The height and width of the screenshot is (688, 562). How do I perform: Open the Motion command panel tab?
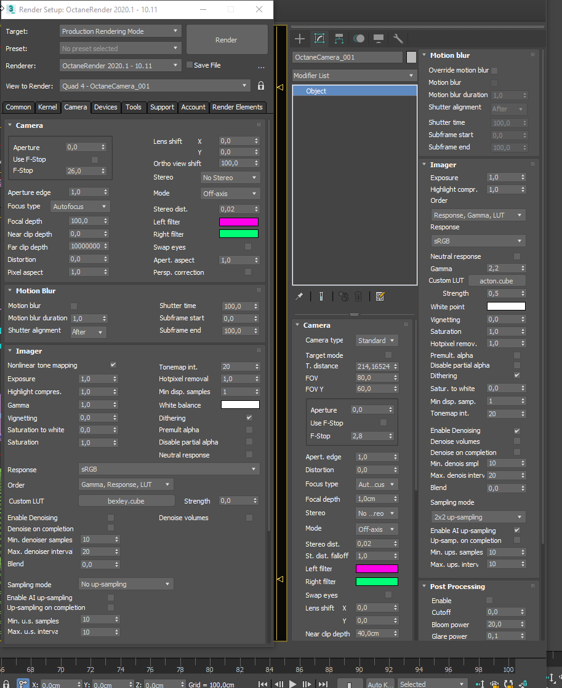(358, 39)
